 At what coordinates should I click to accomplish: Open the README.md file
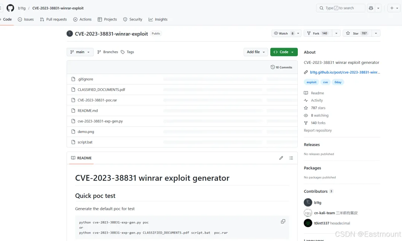tap(88, 111)
